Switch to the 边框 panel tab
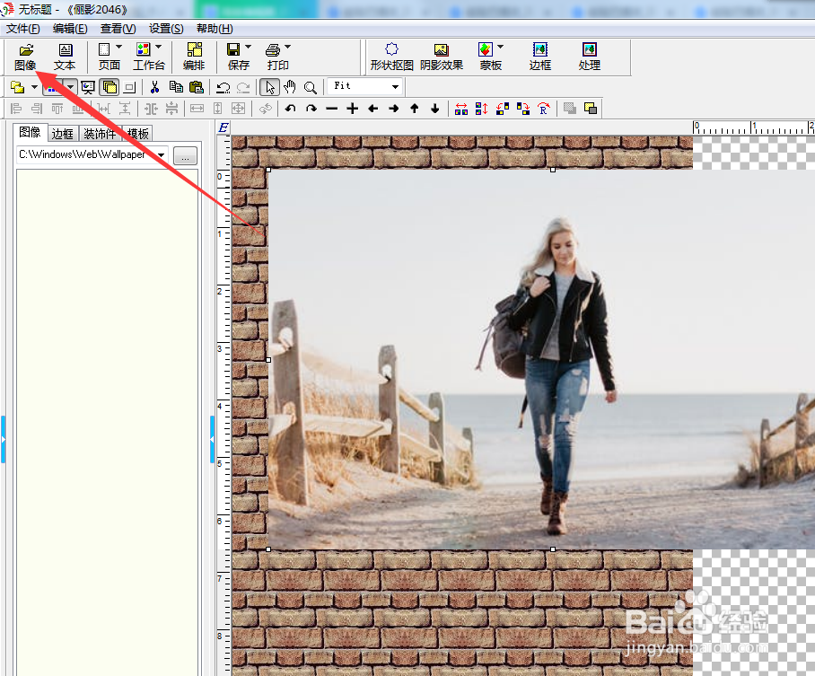815x676 pixels. click(62, 134)
